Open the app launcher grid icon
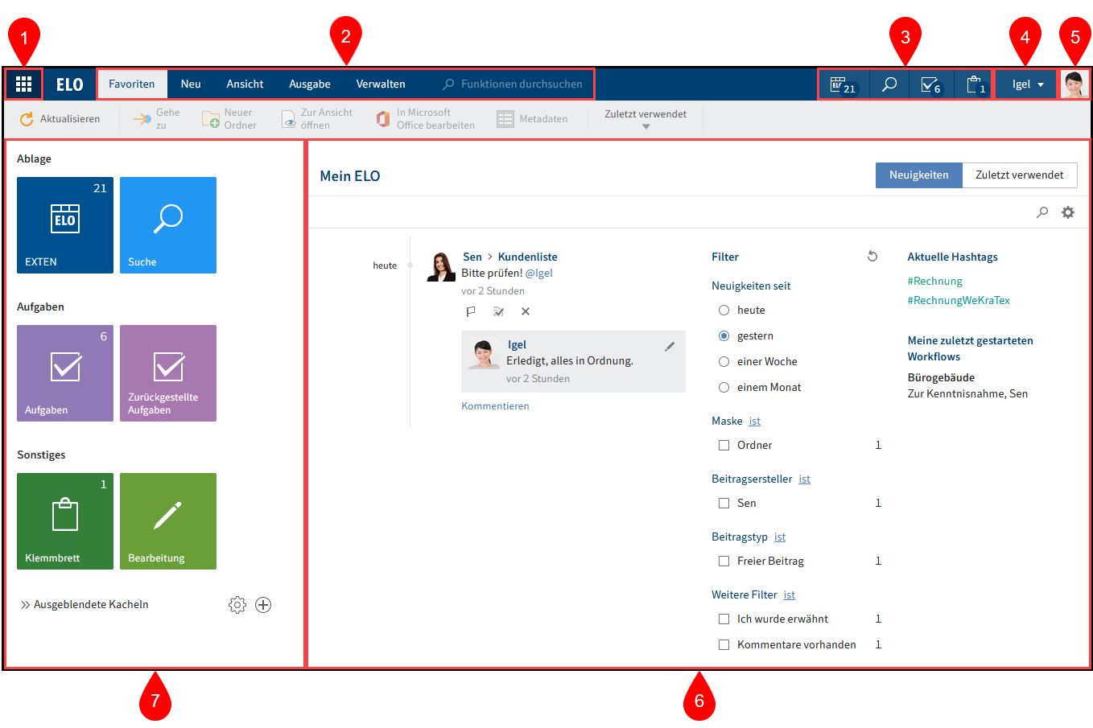Viewport: 1093px width, 728px height. (x=23, y=84)
